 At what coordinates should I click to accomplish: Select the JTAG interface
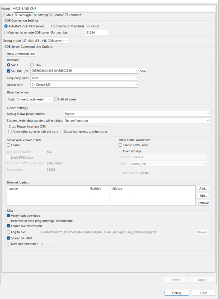[x=31, y=65]
